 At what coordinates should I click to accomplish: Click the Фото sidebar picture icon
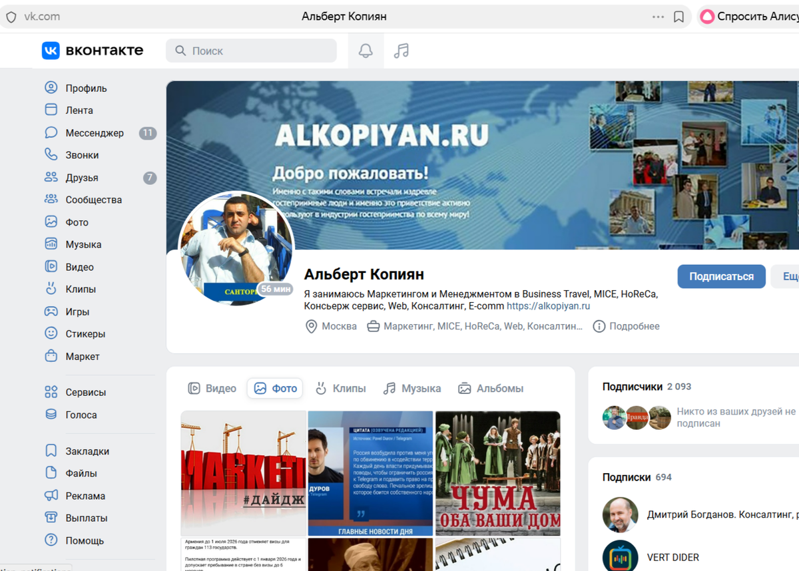point(51,222)
